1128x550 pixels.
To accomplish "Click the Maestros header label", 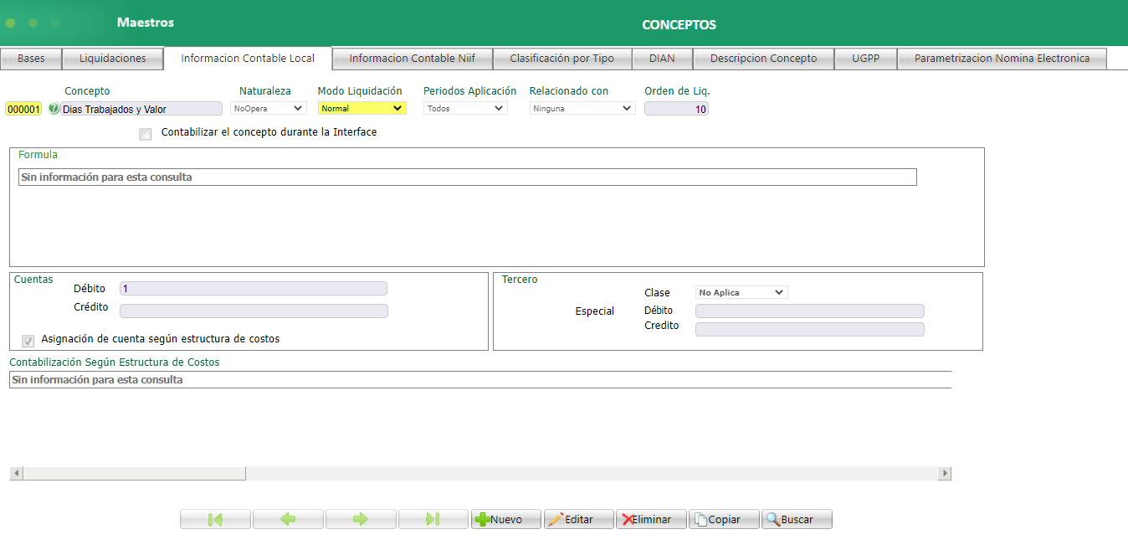I will pos(146,23).
